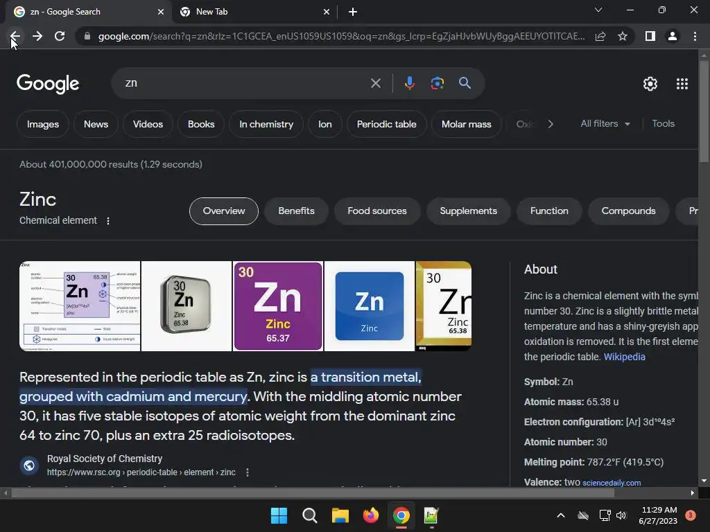Close the zn Google Search tab

click(161, 12)
